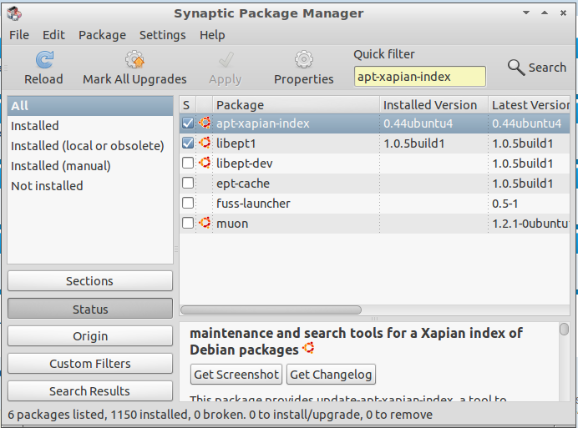Click Ubuntu support icon for muon
Viewport: 578px width, 428px height.
coord(205,223)
